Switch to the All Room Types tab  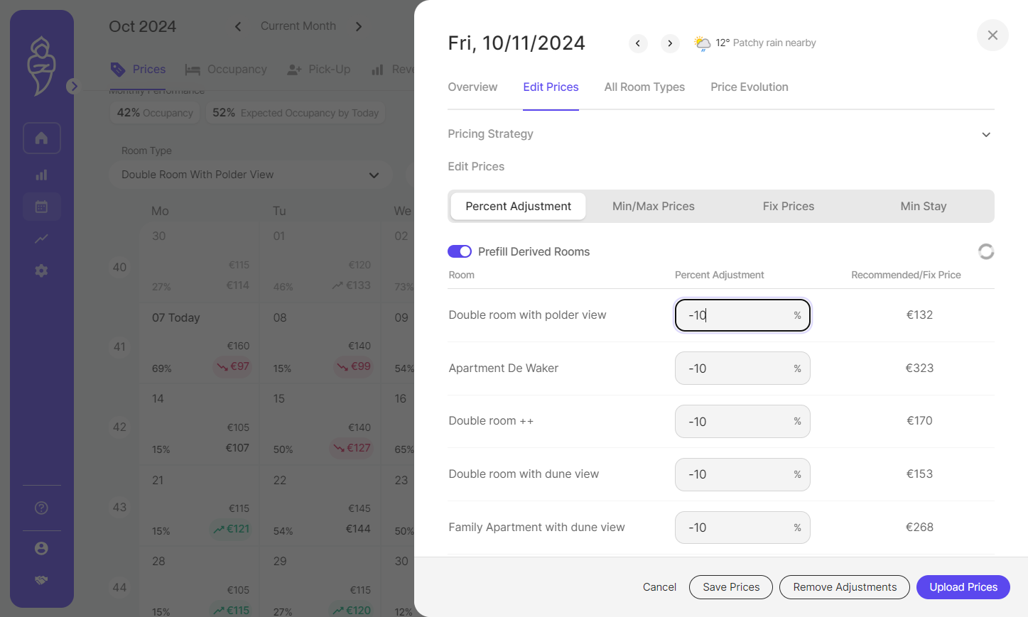(644, 87)
